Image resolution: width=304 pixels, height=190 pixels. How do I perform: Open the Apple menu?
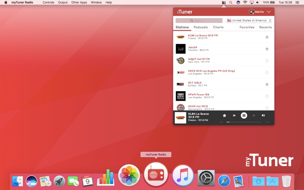click(6, 2)
